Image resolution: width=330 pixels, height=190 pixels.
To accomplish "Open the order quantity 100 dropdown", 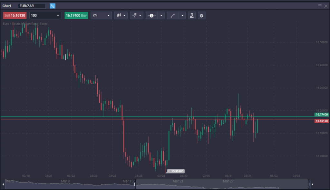I will [45, 15].
